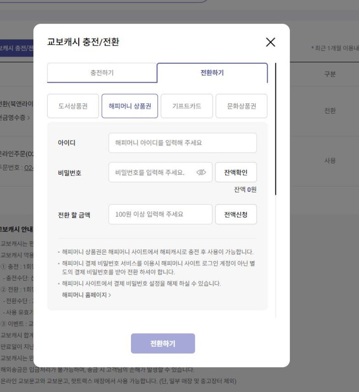359x392 pixels.
Task: Click the dialog's vertical scrollbar
Action: (275, 129)
